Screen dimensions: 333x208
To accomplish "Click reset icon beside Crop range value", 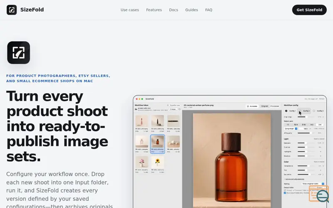I will point(323,117).
